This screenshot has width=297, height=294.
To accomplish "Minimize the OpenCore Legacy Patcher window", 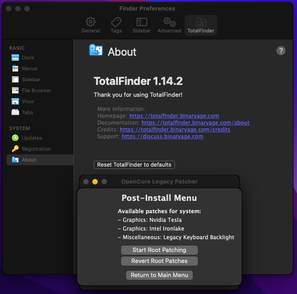I will [95, 182].
